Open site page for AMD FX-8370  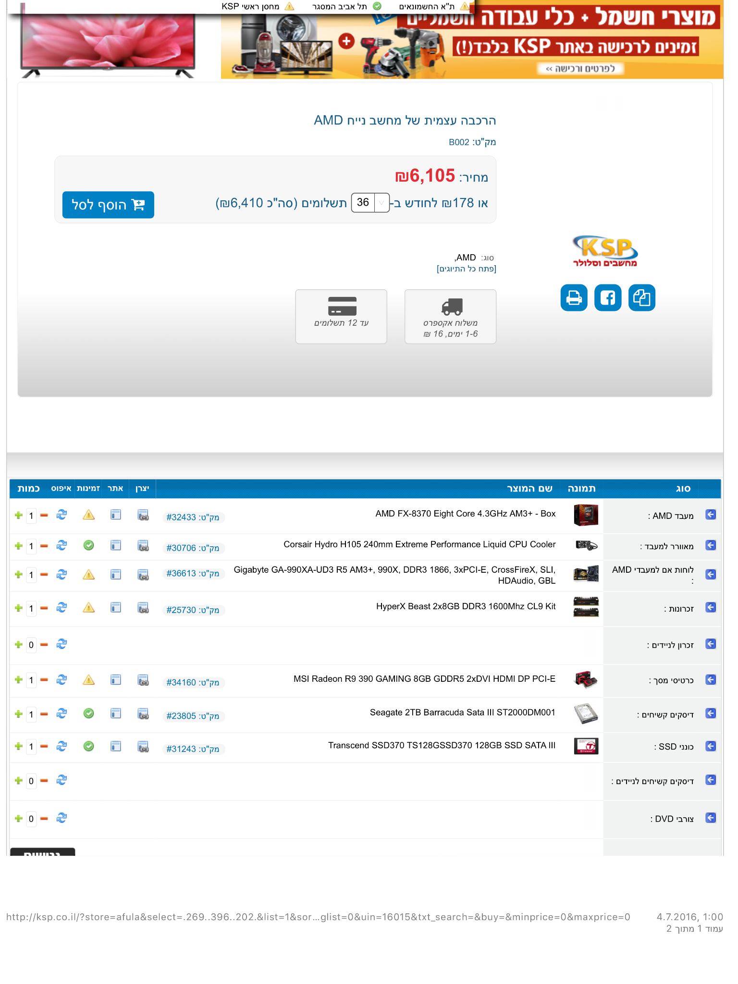pos(116,515)
